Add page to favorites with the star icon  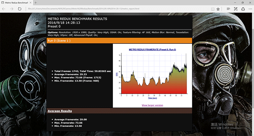tap(218, 9)
